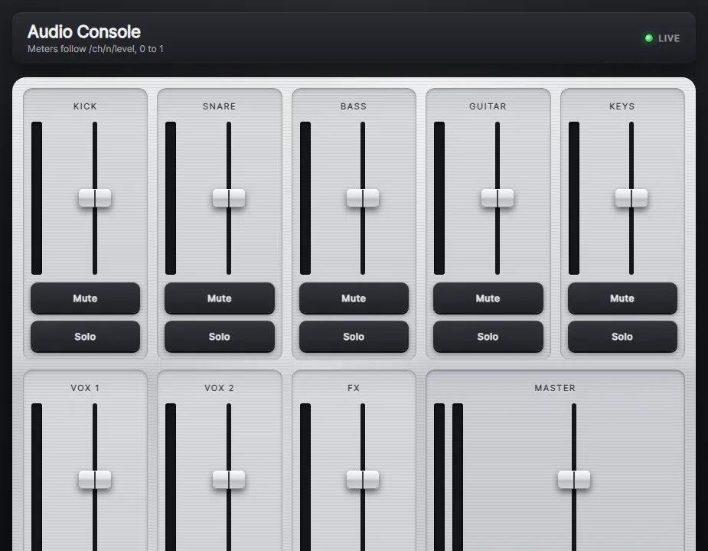Click the BASS fader handle
708x551 pixels.
point(363,197)
